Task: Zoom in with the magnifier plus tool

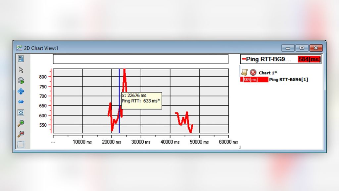Action: click(21, 123)
